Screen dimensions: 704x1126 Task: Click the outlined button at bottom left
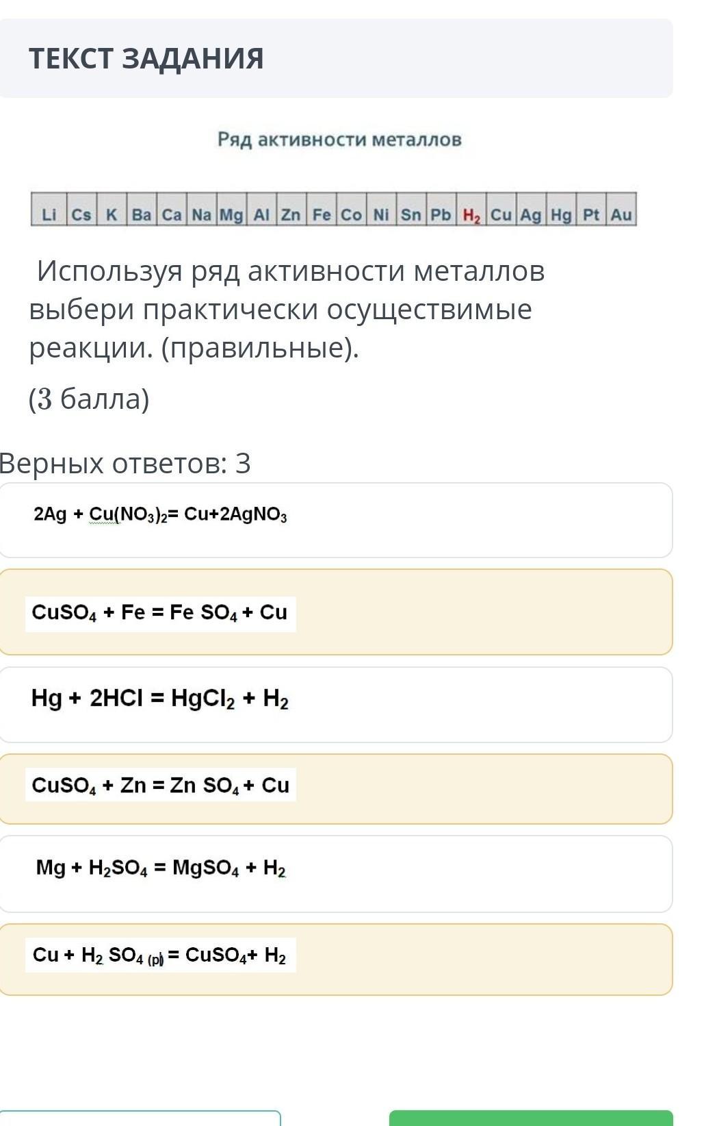pos(140,1118)
